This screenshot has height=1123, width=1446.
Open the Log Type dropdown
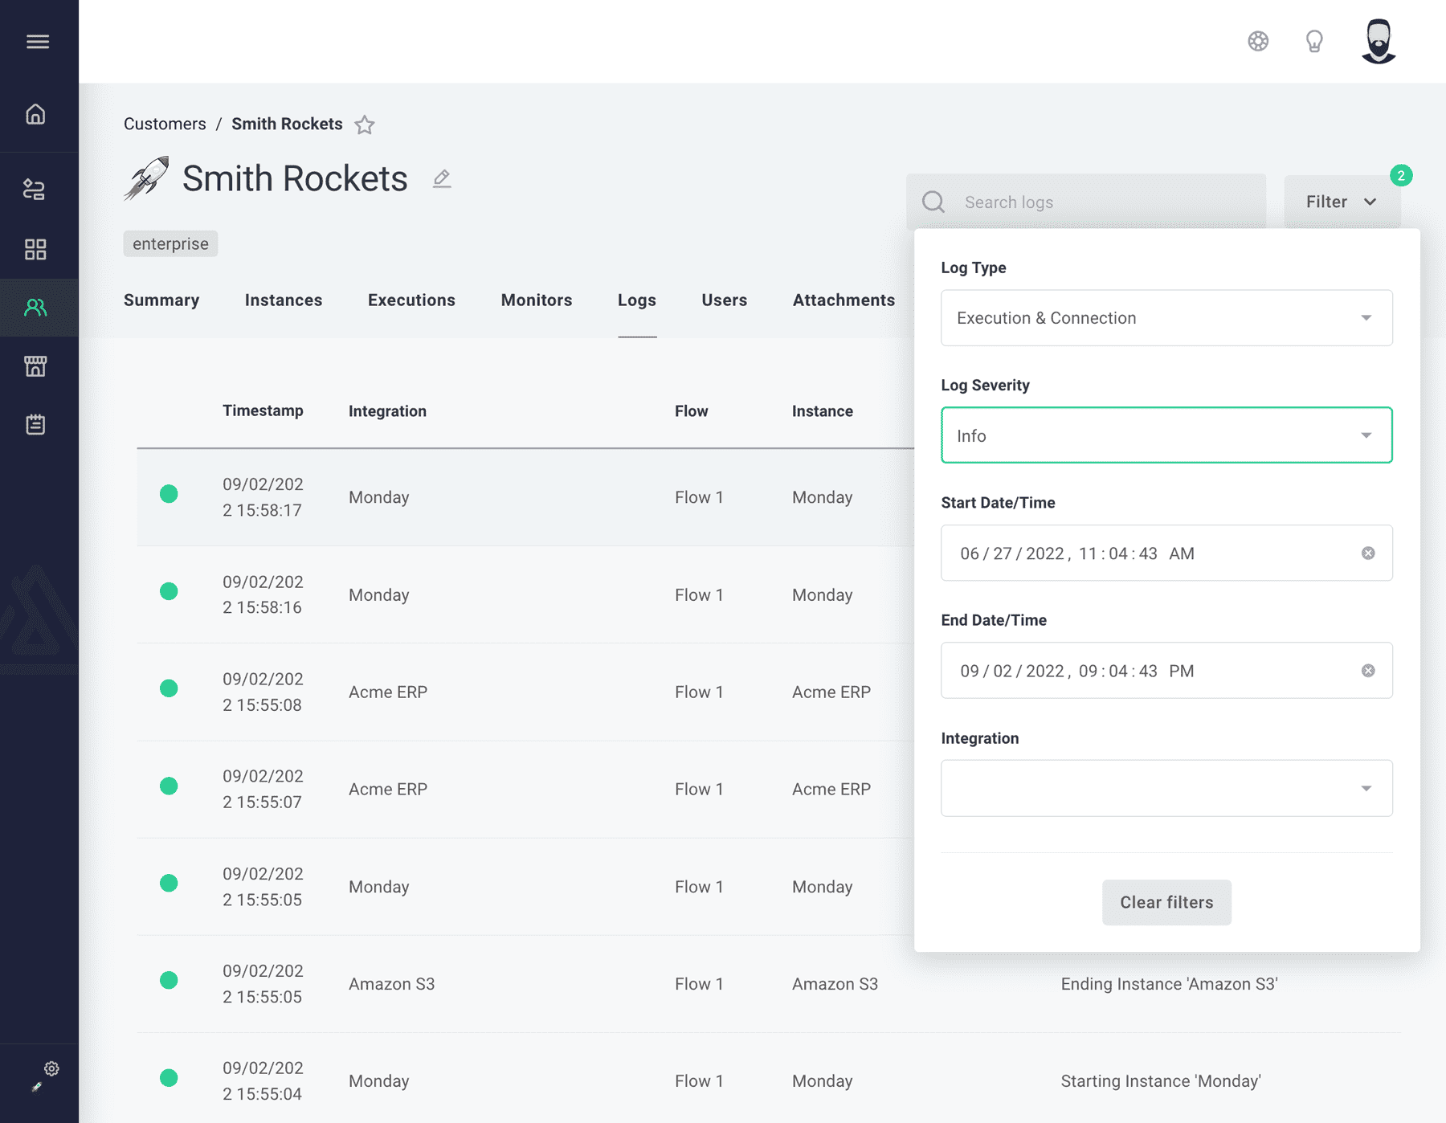coord(1166,317)
